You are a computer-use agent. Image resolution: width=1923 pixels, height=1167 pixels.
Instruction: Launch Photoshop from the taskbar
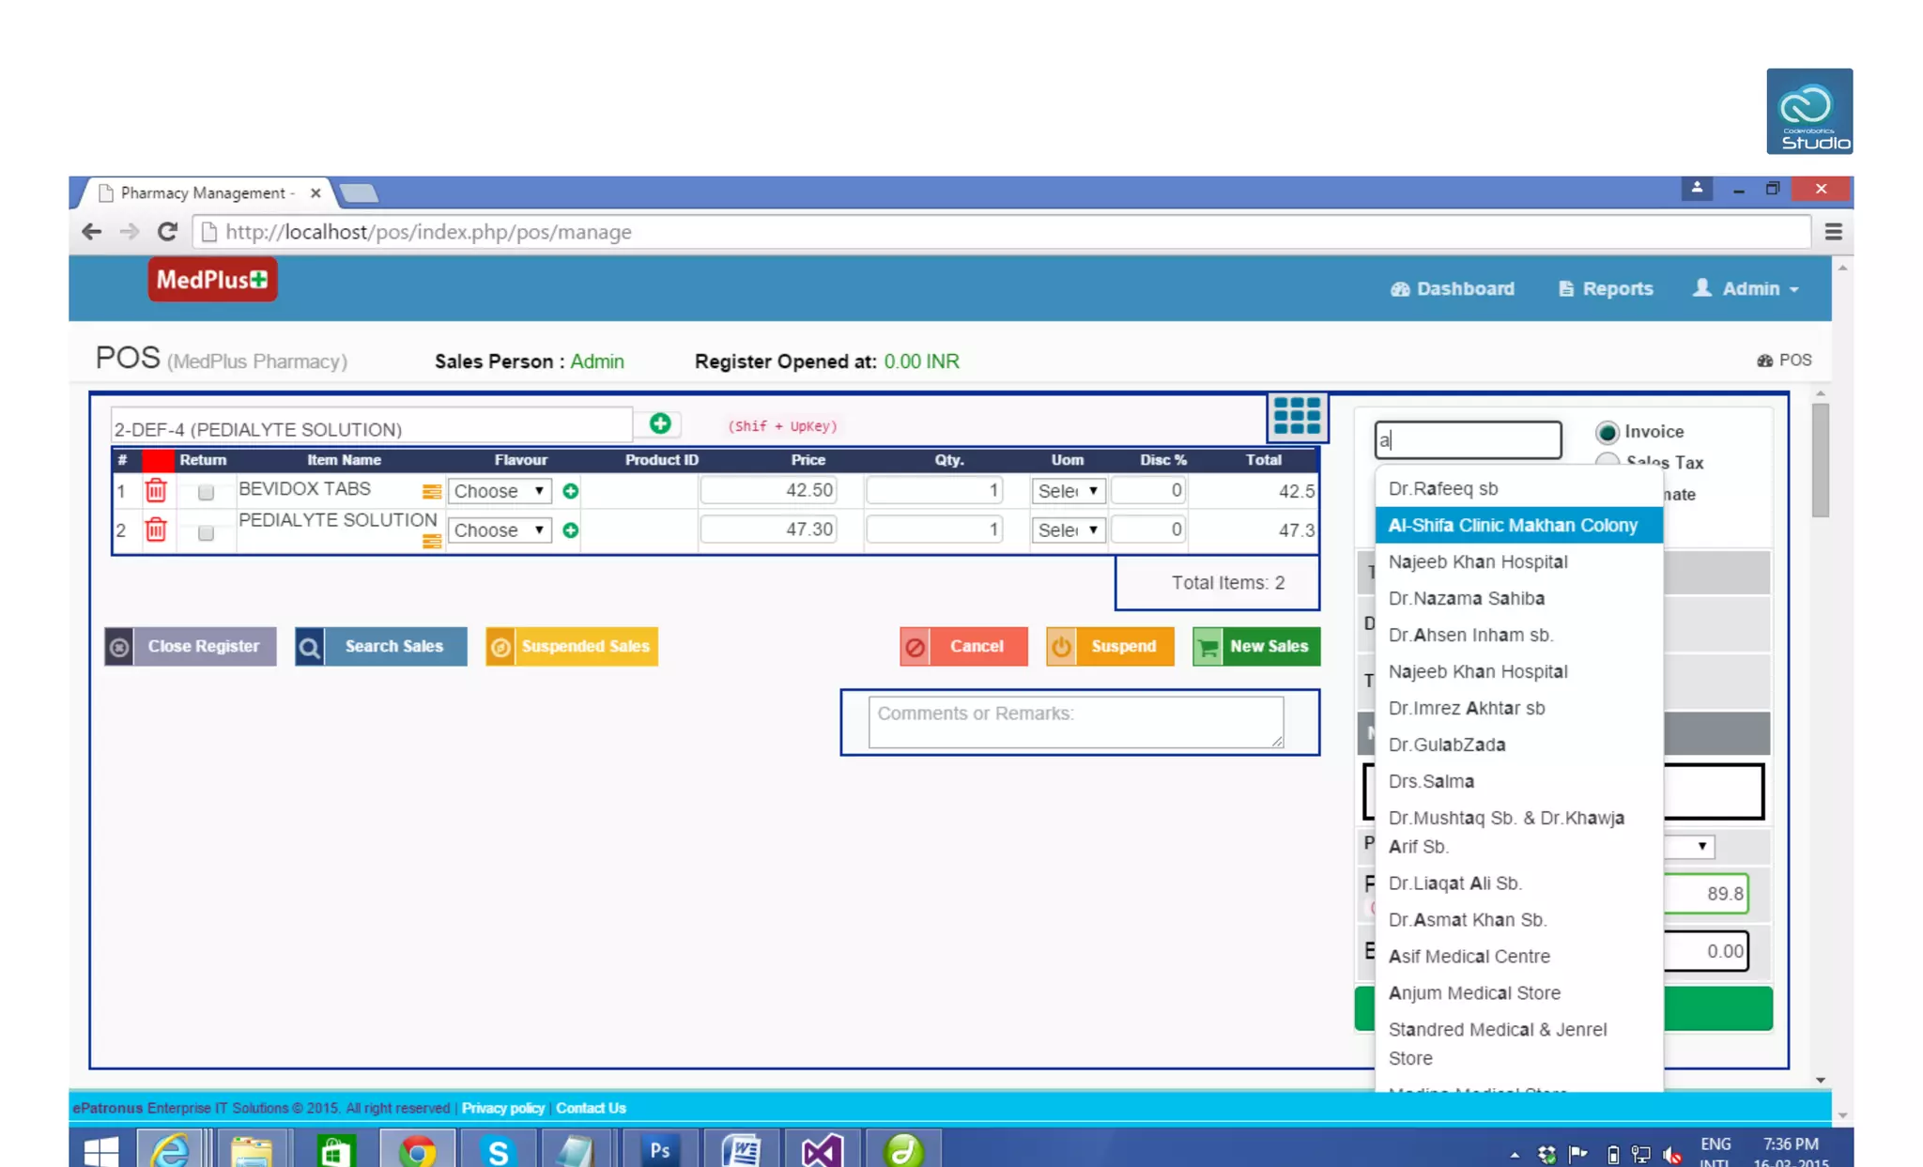click(x=660, y=1149)
